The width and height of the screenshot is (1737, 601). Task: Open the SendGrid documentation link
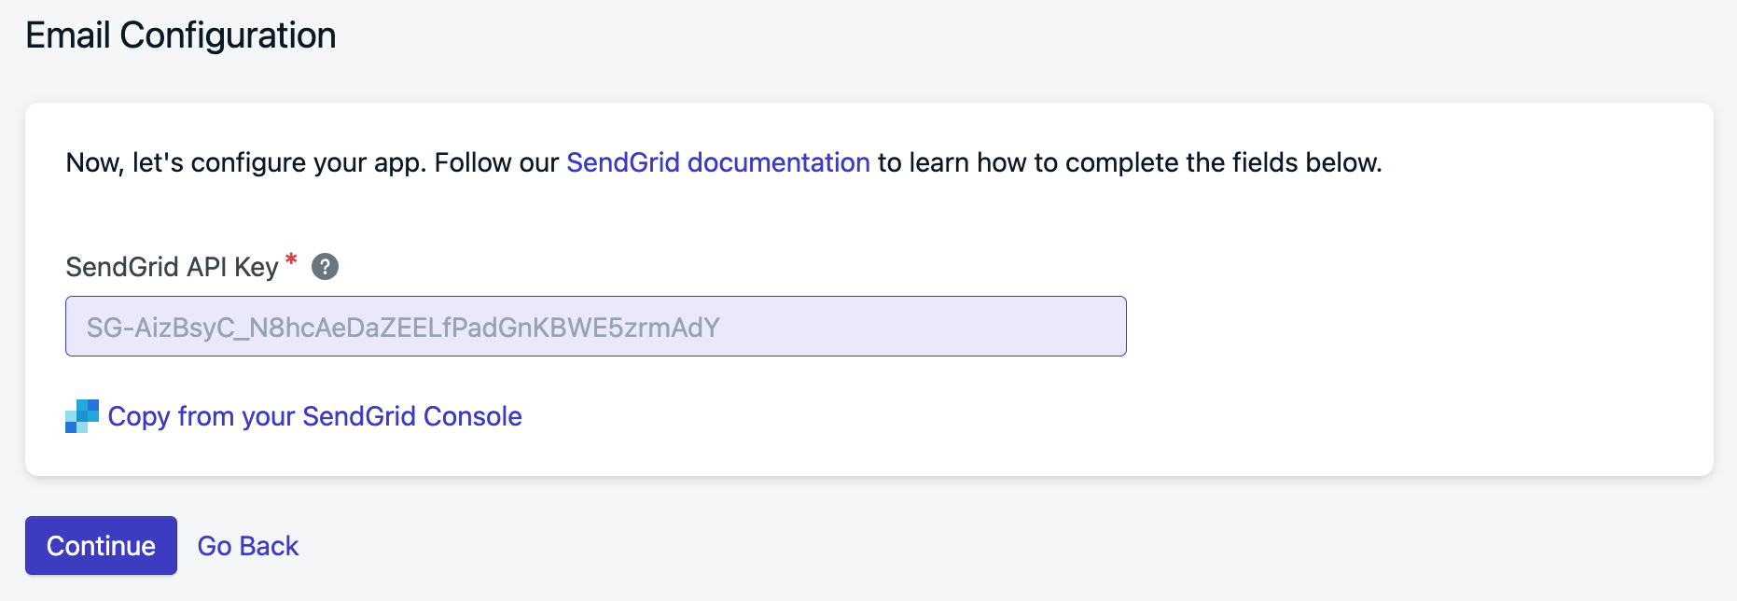coord(718,162)
